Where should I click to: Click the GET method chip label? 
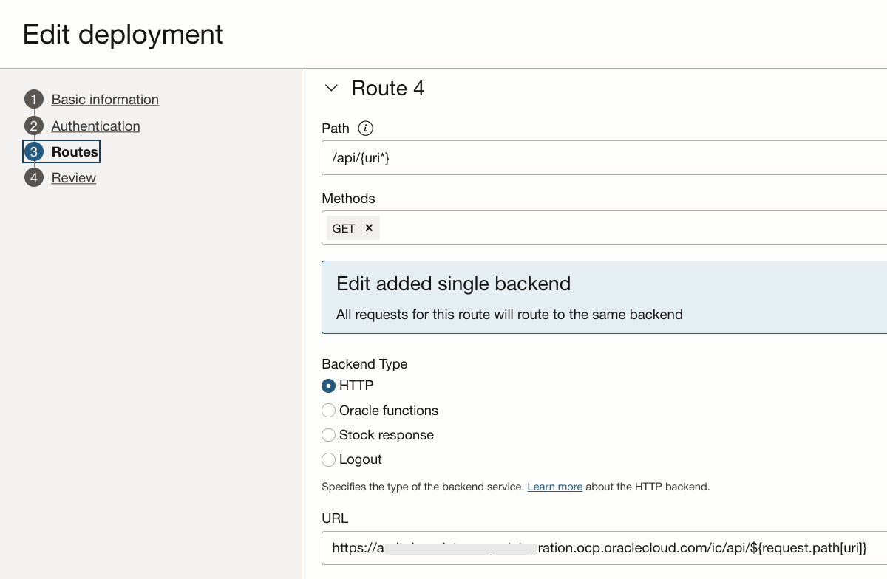pyautogui.click(x=344, y=228)
